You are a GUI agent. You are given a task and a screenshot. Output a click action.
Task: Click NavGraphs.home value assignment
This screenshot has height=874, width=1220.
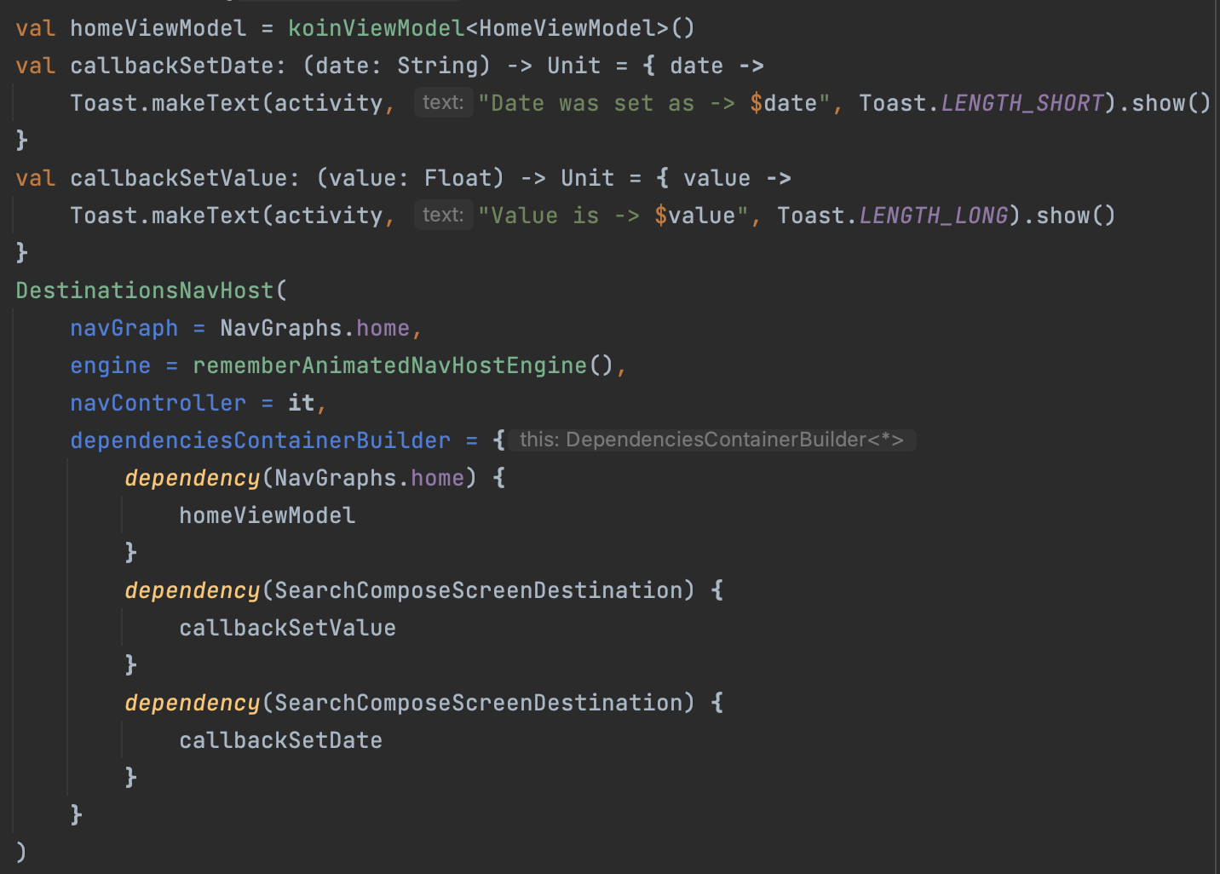pos(315,327)
